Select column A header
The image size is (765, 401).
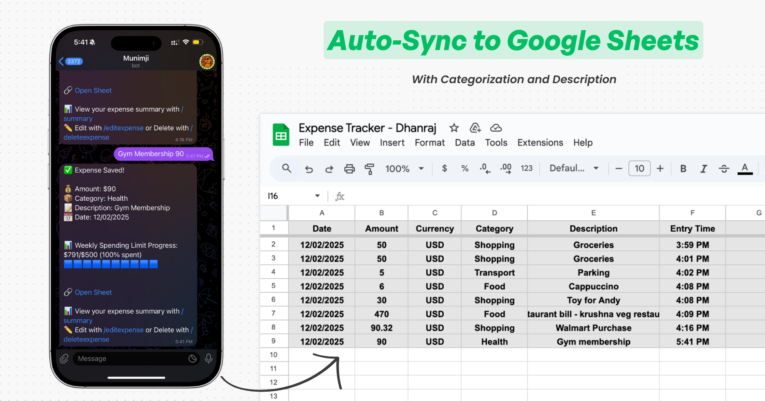tap(322, 213)
